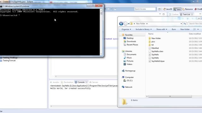This screenshot has height=113, width=202.
Task: Open the Music library
Action: 129,58
